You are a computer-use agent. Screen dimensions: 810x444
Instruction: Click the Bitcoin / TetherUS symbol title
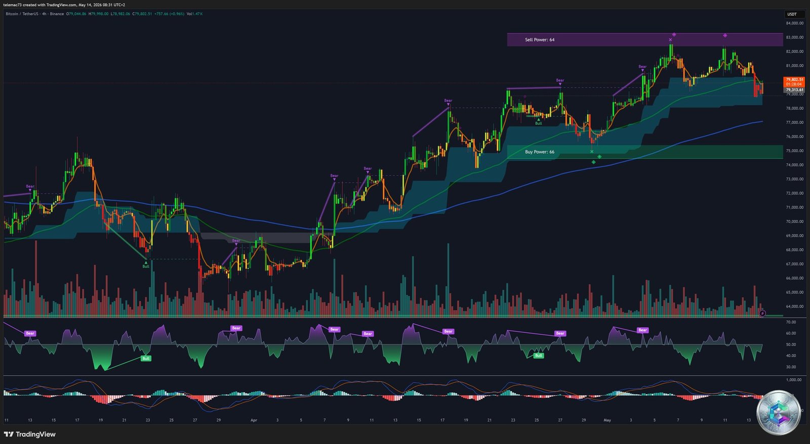(22, 14)
